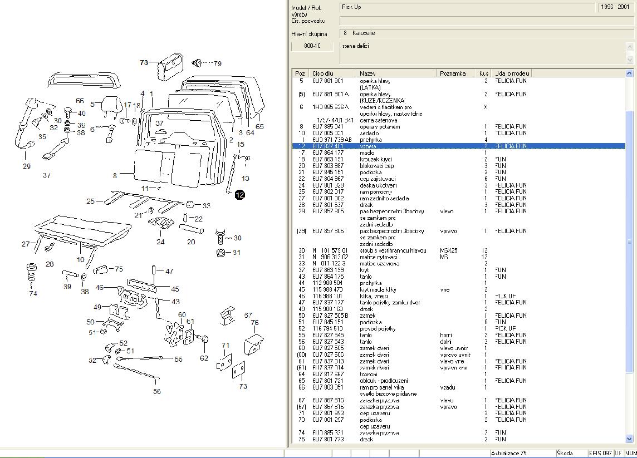Image resolution: width=637 pixels, height=458 pixels.
Task: Click the Model field showing Pick Up
Action: tap(468, 7)
